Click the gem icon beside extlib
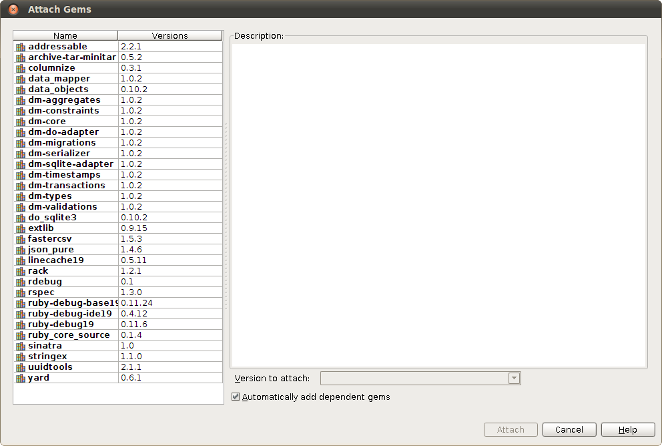 point(21,228)
